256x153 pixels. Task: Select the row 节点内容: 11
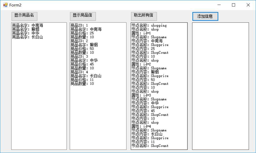pyautogui.click(x=143, y=142)
